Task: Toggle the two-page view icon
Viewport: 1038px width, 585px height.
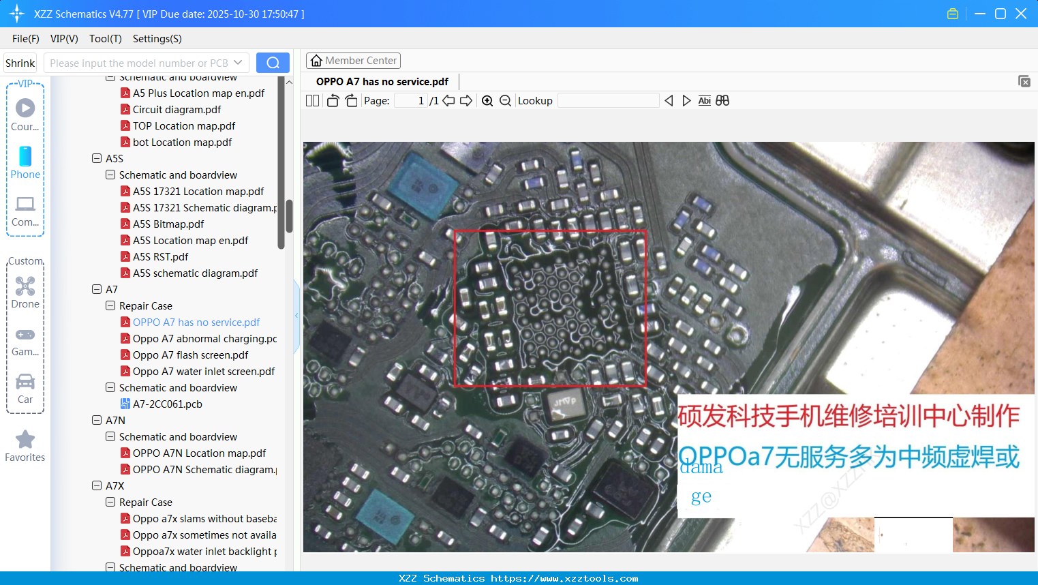Action: tap(313, 101)
